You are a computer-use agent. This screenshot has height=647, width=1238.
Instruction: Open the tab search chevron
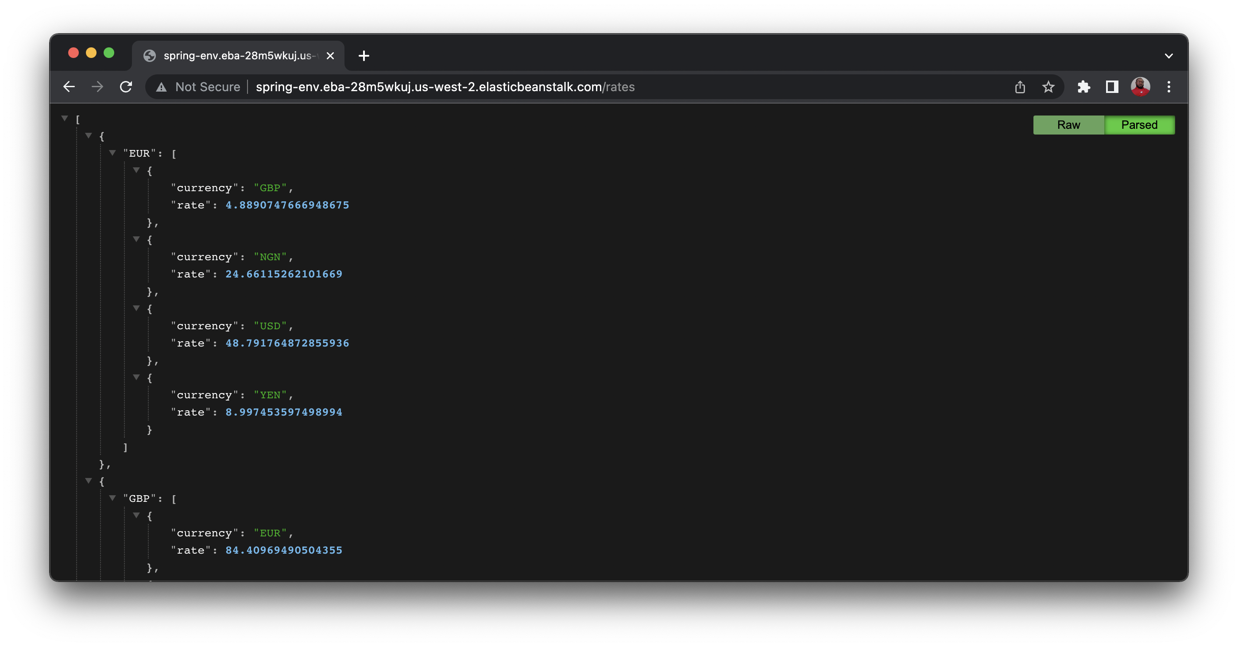tap(1169, 56)
